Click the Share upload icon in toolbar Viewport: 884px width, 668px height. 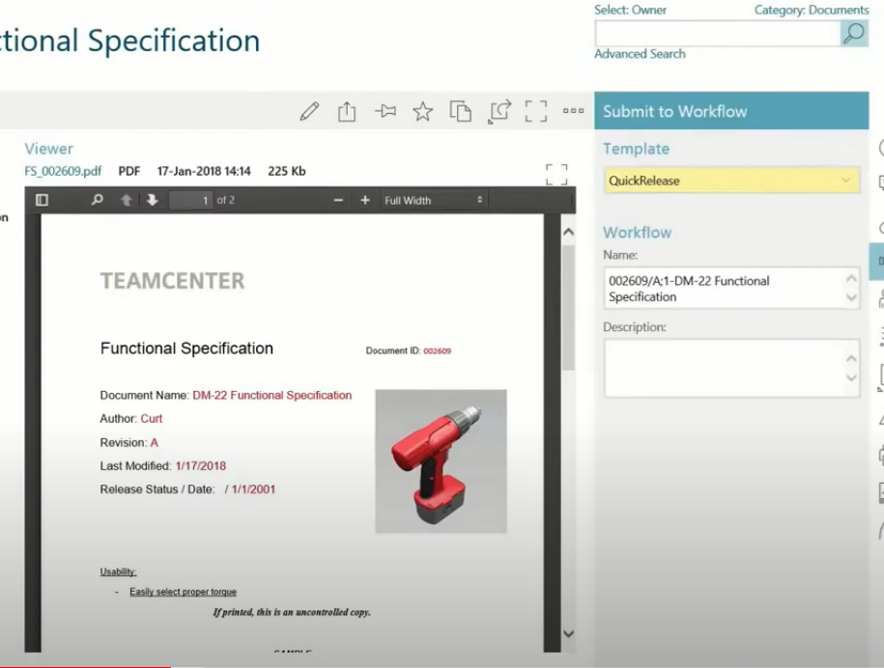[347, 111]
